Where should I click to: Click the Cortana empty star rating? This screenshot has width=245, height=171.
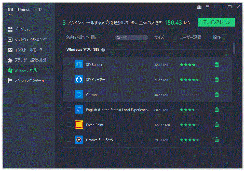coord(190,95)
